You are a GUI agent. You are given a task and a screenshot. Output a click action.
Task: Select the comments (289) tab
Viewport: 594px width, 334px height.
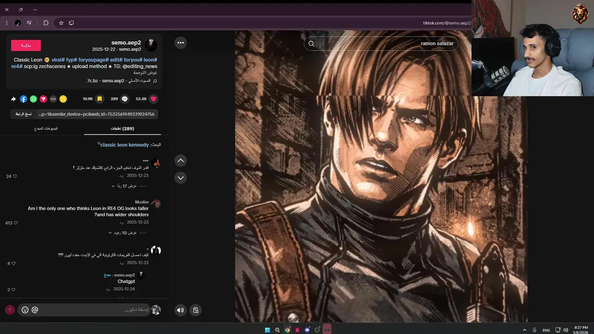click(123, 128)
